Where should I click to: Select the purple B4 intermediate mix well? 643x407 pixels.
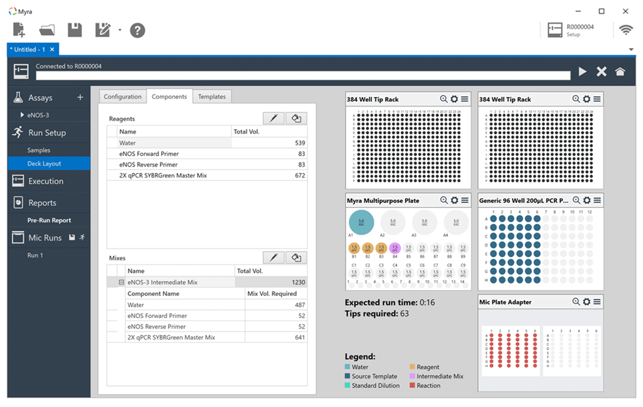pyautogui.click(x=395, y=248)
